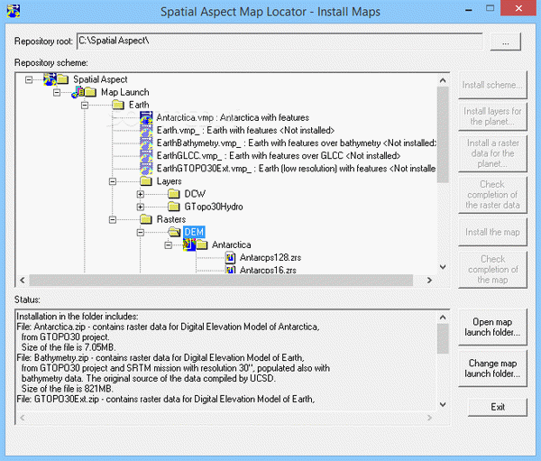
Task: Click the Antarcps16.zrs raster file icon
Action: [231, 270]
